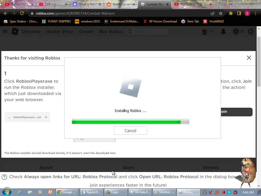Open Windows Explorer folder in taskbar
The width and height of the screenshot is (261, 196).
30,192
